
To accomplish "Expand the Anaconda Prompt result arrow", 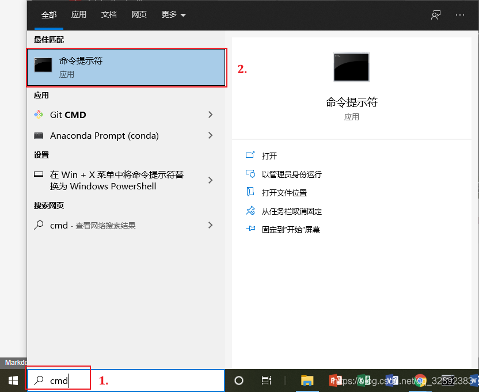I will pyautogui.click(x=210, y=135).
